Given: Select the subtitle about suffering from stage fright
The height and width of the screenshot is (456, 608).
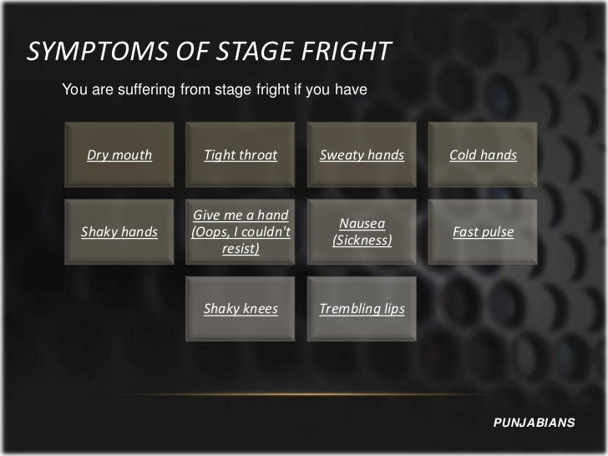Looking at the screenshot, I should click(215, 89).
